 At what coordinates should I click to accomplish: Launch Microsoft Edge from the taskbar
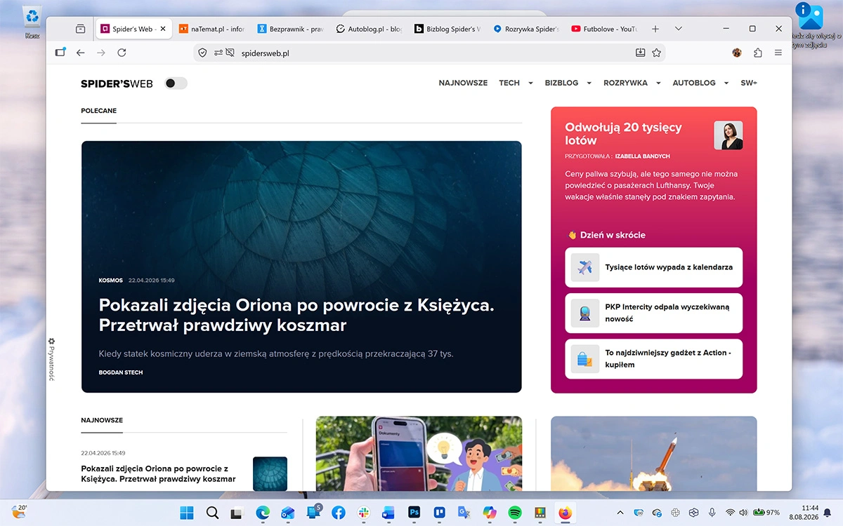(x=263, y=513)
